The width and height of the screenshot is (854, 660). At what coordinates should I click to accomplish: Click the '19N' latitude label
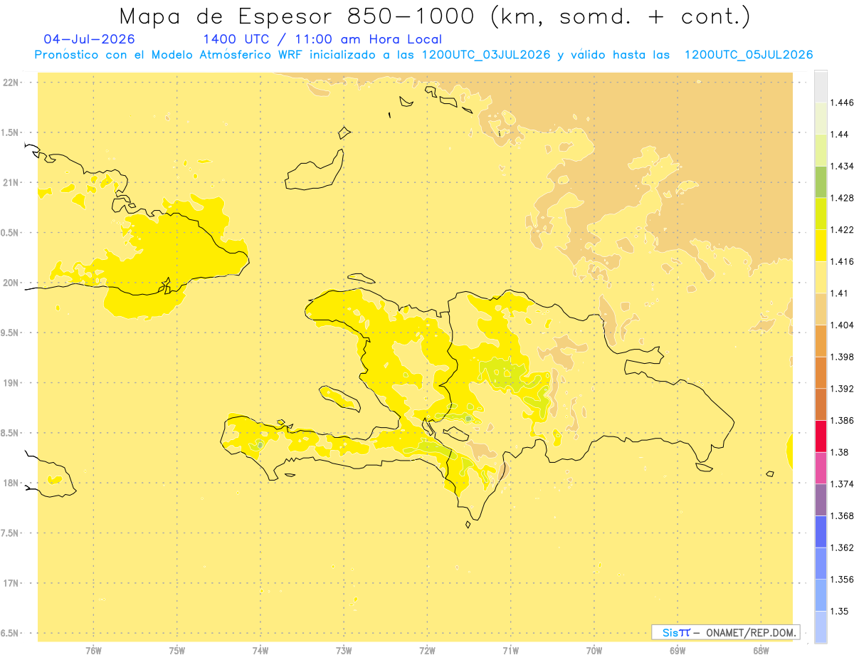click(11, 382)
